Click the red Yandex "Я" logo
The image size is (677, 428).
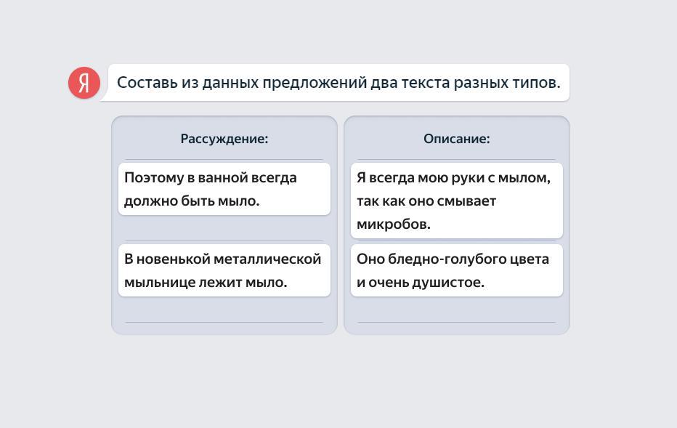point(84,82)
